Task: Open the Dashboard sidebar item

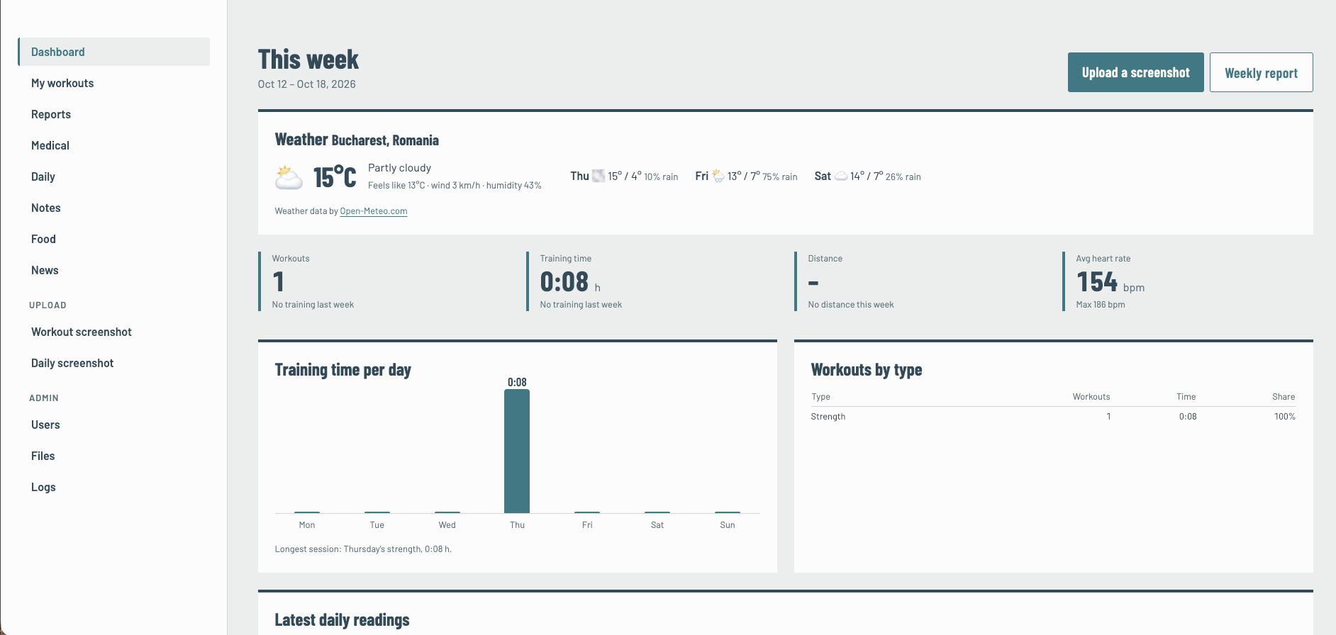Action: click(113, 52)
